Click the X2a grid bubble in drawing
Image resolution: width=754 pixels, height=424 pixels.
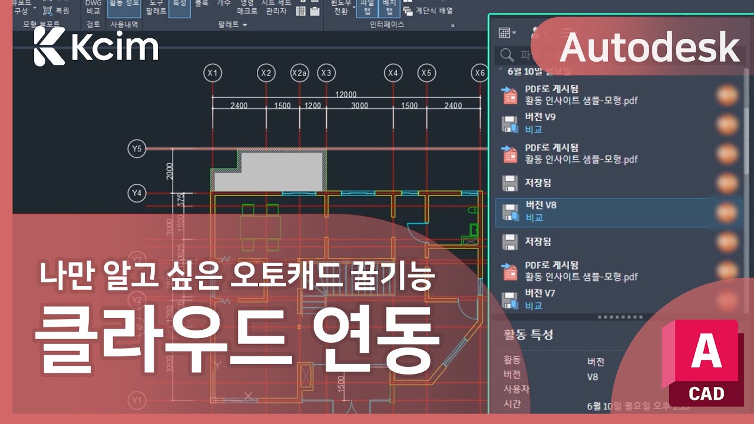(x=300, y=73)
